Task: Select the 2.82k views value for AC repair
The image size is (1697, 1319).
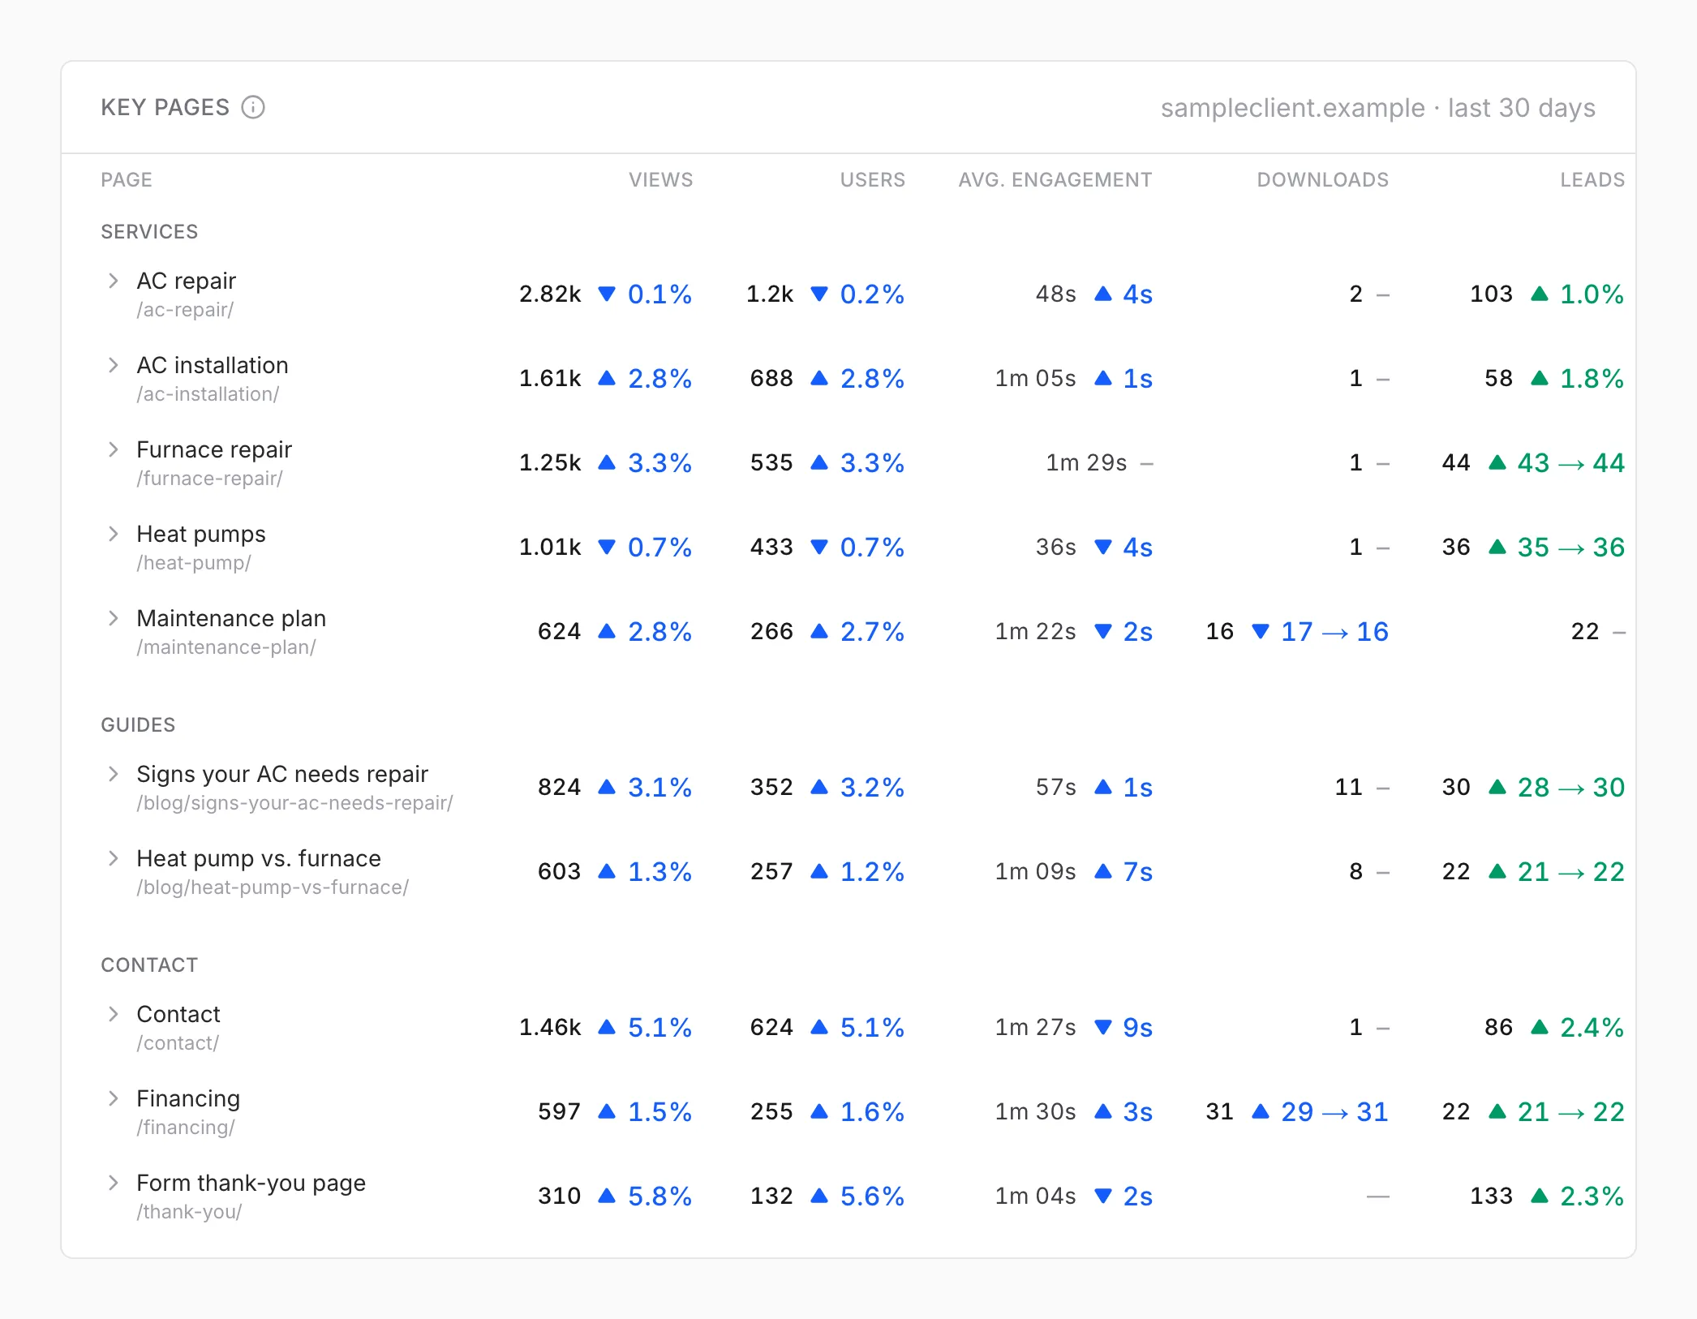Action: point(550,294)
